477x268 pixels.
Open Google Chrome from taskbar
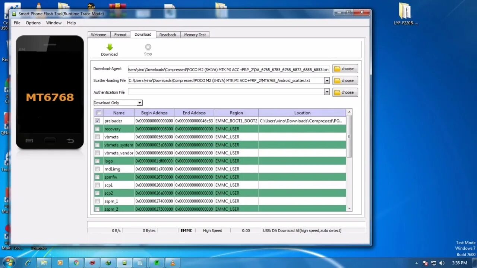tap(76, 263)
